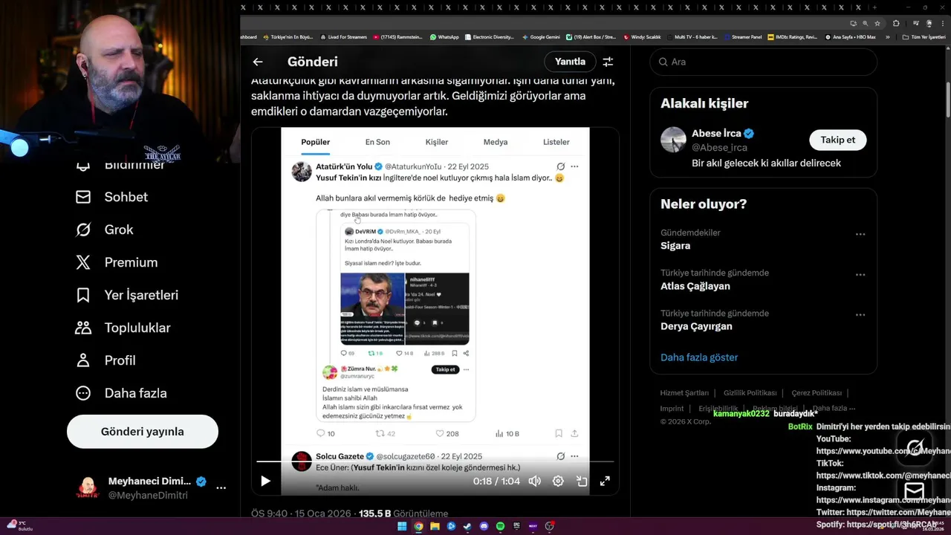Click the 135.5 B Görüntüleme view count
Viewport: 951px width, 535px height.
click(403, 513)
